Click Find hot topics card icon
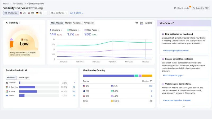This screenshot has width=212, height=119. [163, 34]
